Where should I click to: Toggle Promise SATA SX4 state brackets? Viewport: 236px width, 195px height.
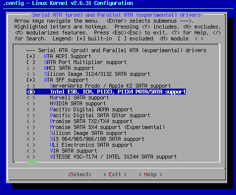31,127
